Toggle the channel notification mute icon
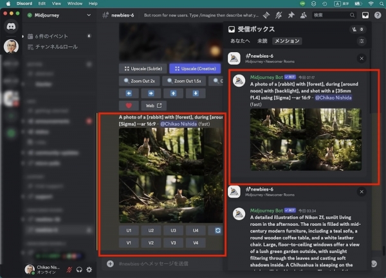The width and height of the screenshot is (386, 278). point(279,15)
